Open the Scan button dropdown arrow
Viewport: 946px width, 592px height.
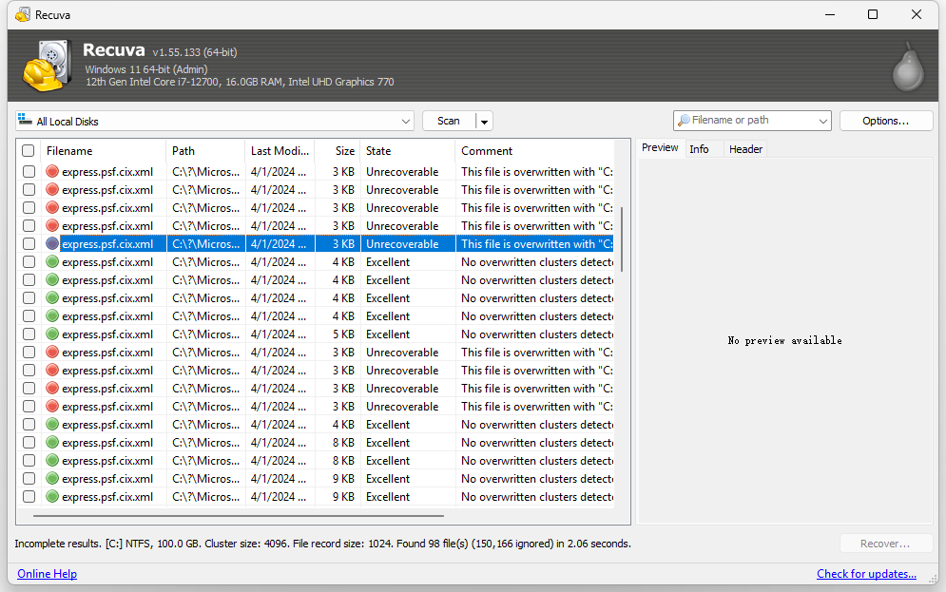(x=484, y=122)
